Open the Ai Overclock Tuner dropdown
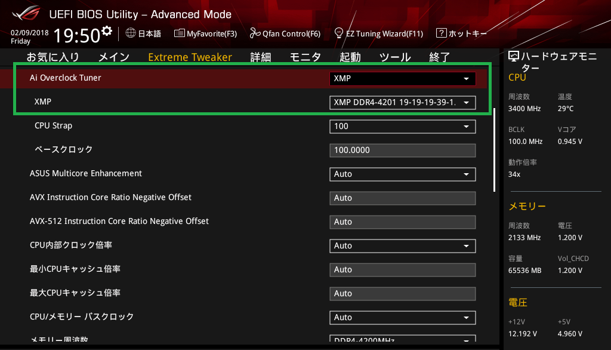 [403, 78]
